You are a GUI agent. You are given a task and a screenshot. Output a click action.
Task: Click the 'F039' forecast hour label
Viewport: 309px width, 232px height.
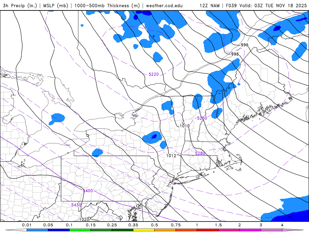coord(231,5)
